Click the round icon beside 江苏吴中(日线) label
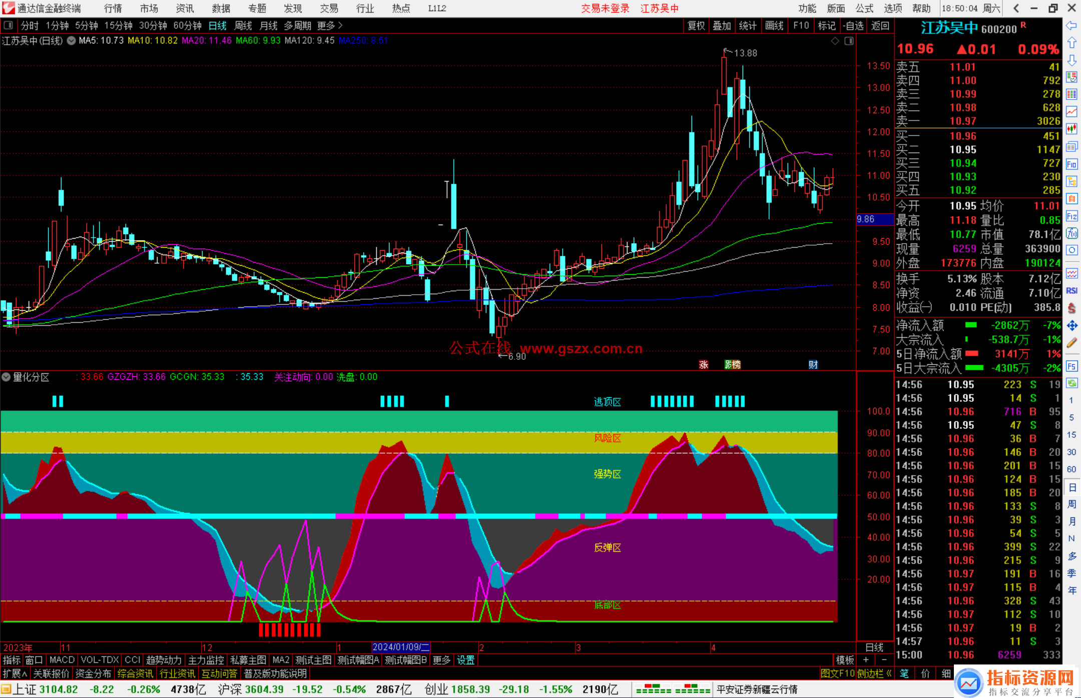Image resolution: width=1081 pixels, height=698 pixels. click(72, 41)
